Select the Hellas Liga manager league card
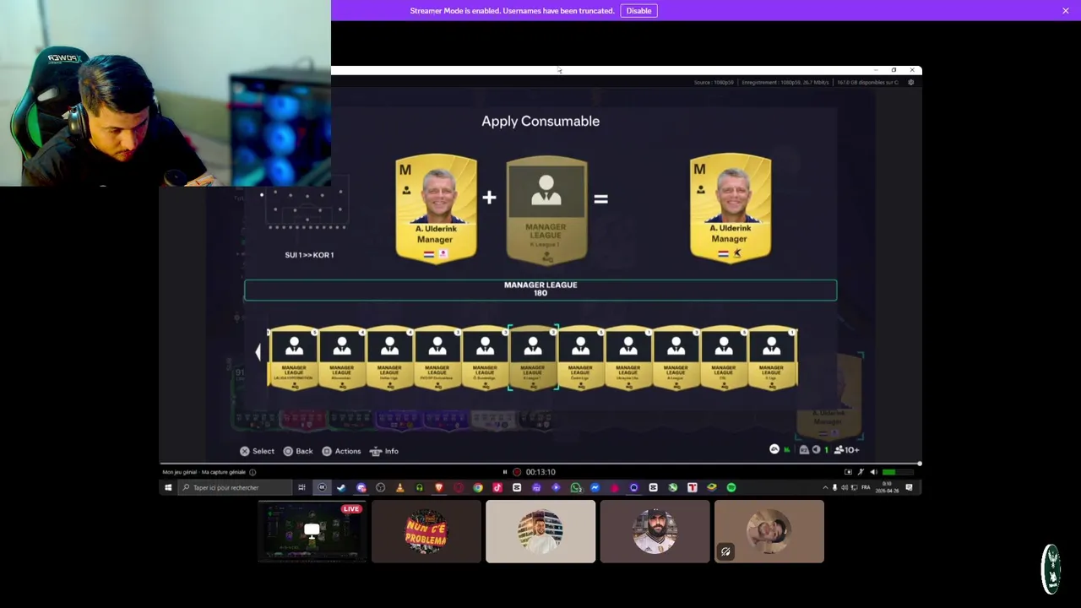This screenshot has width=1081, height=608. [389, 358]
